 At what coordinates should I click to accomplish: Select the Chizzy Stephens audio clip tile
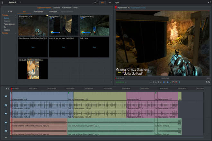[x=33, y=47]
